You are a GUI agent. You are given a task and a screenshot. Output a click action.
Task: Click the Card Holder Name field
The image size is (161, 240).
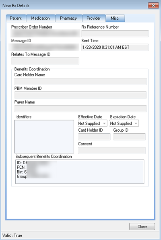coord(80,81)
